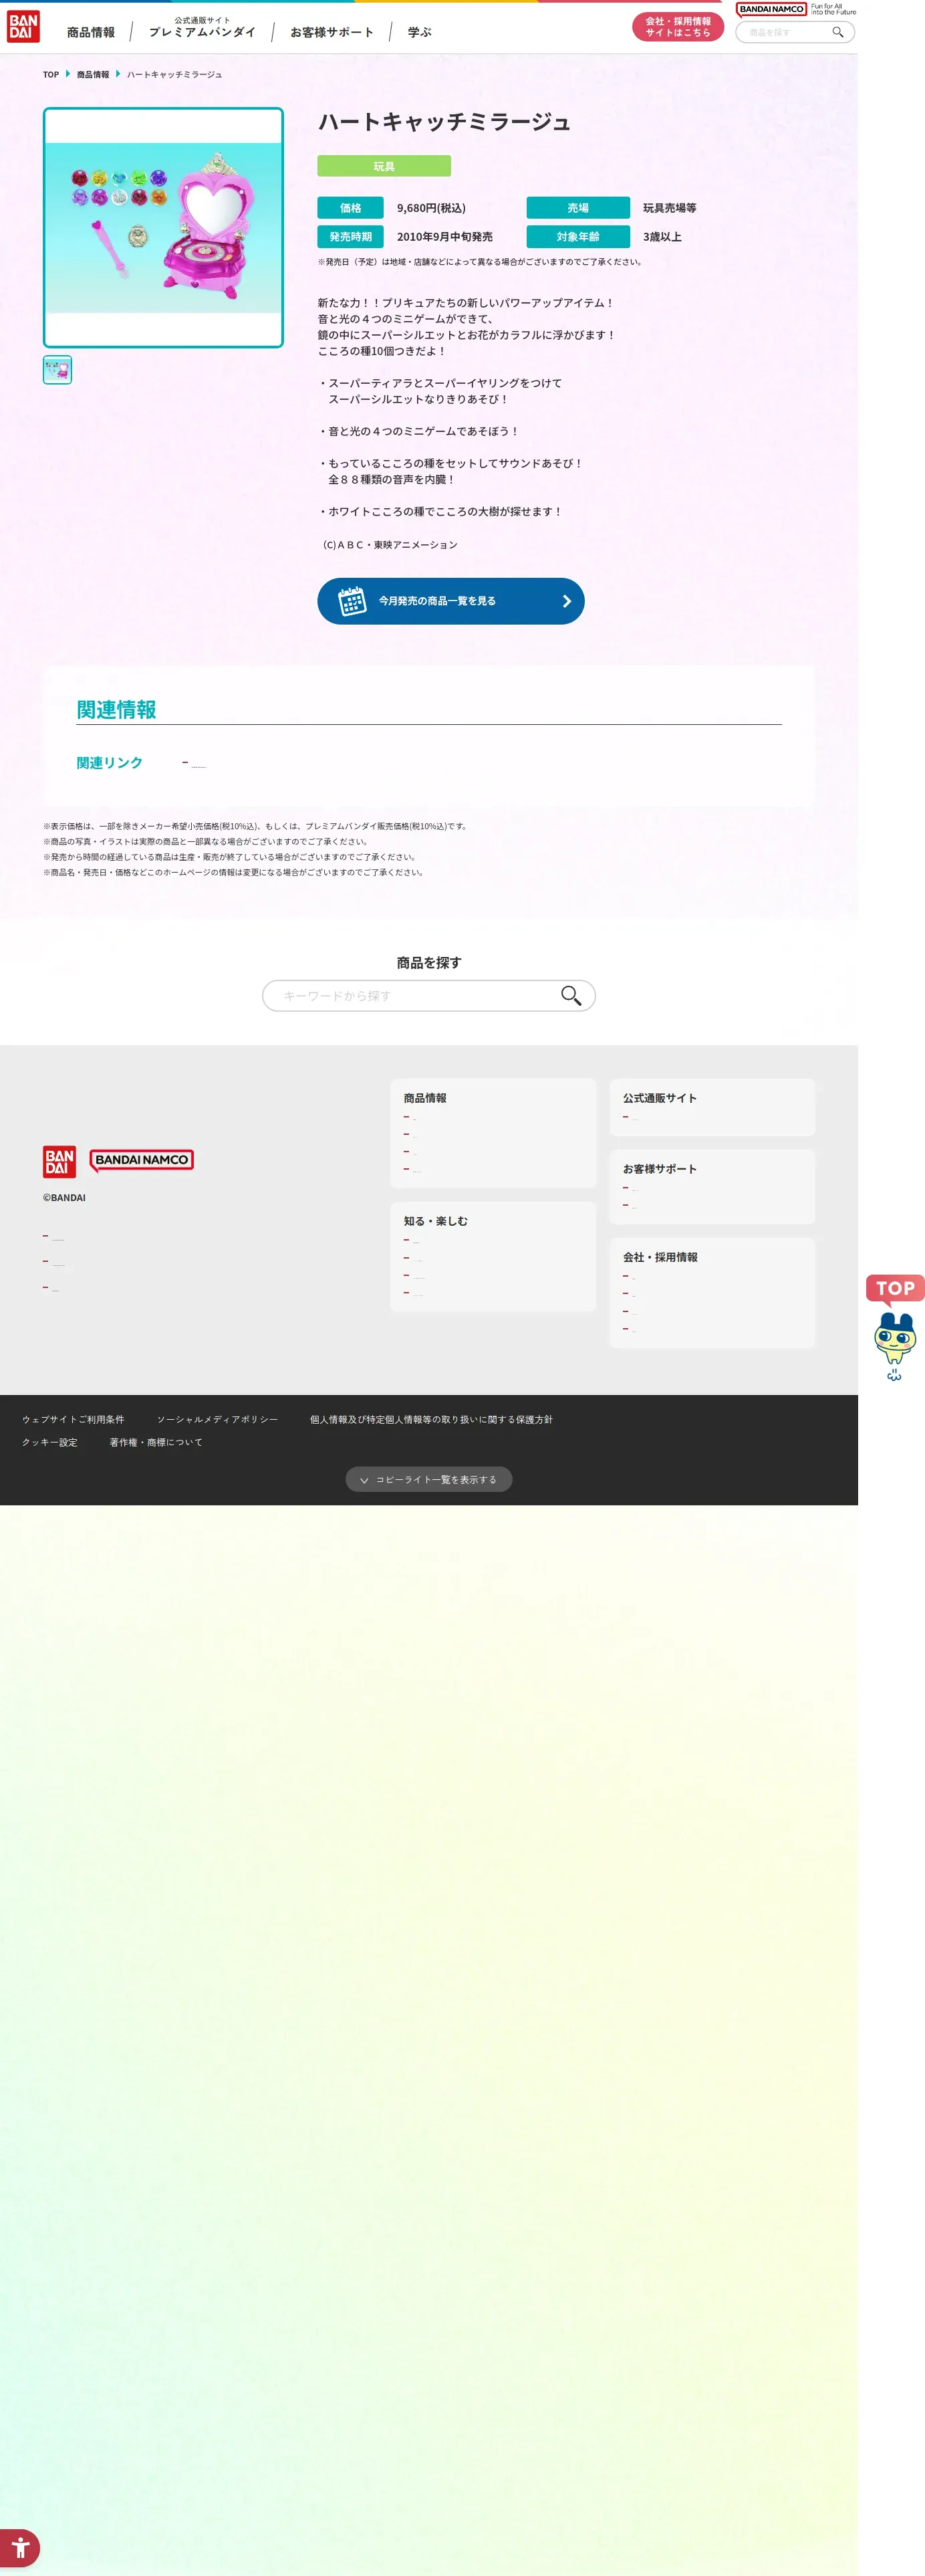This screenshot has height=2576, width=925.
Task: Click the release date 2010年9月中旬発売
Action: [444, 237]
